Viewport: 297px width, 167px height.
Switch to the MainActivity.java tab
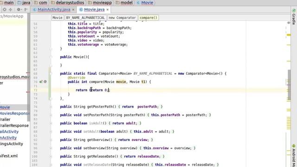[54, 9]
